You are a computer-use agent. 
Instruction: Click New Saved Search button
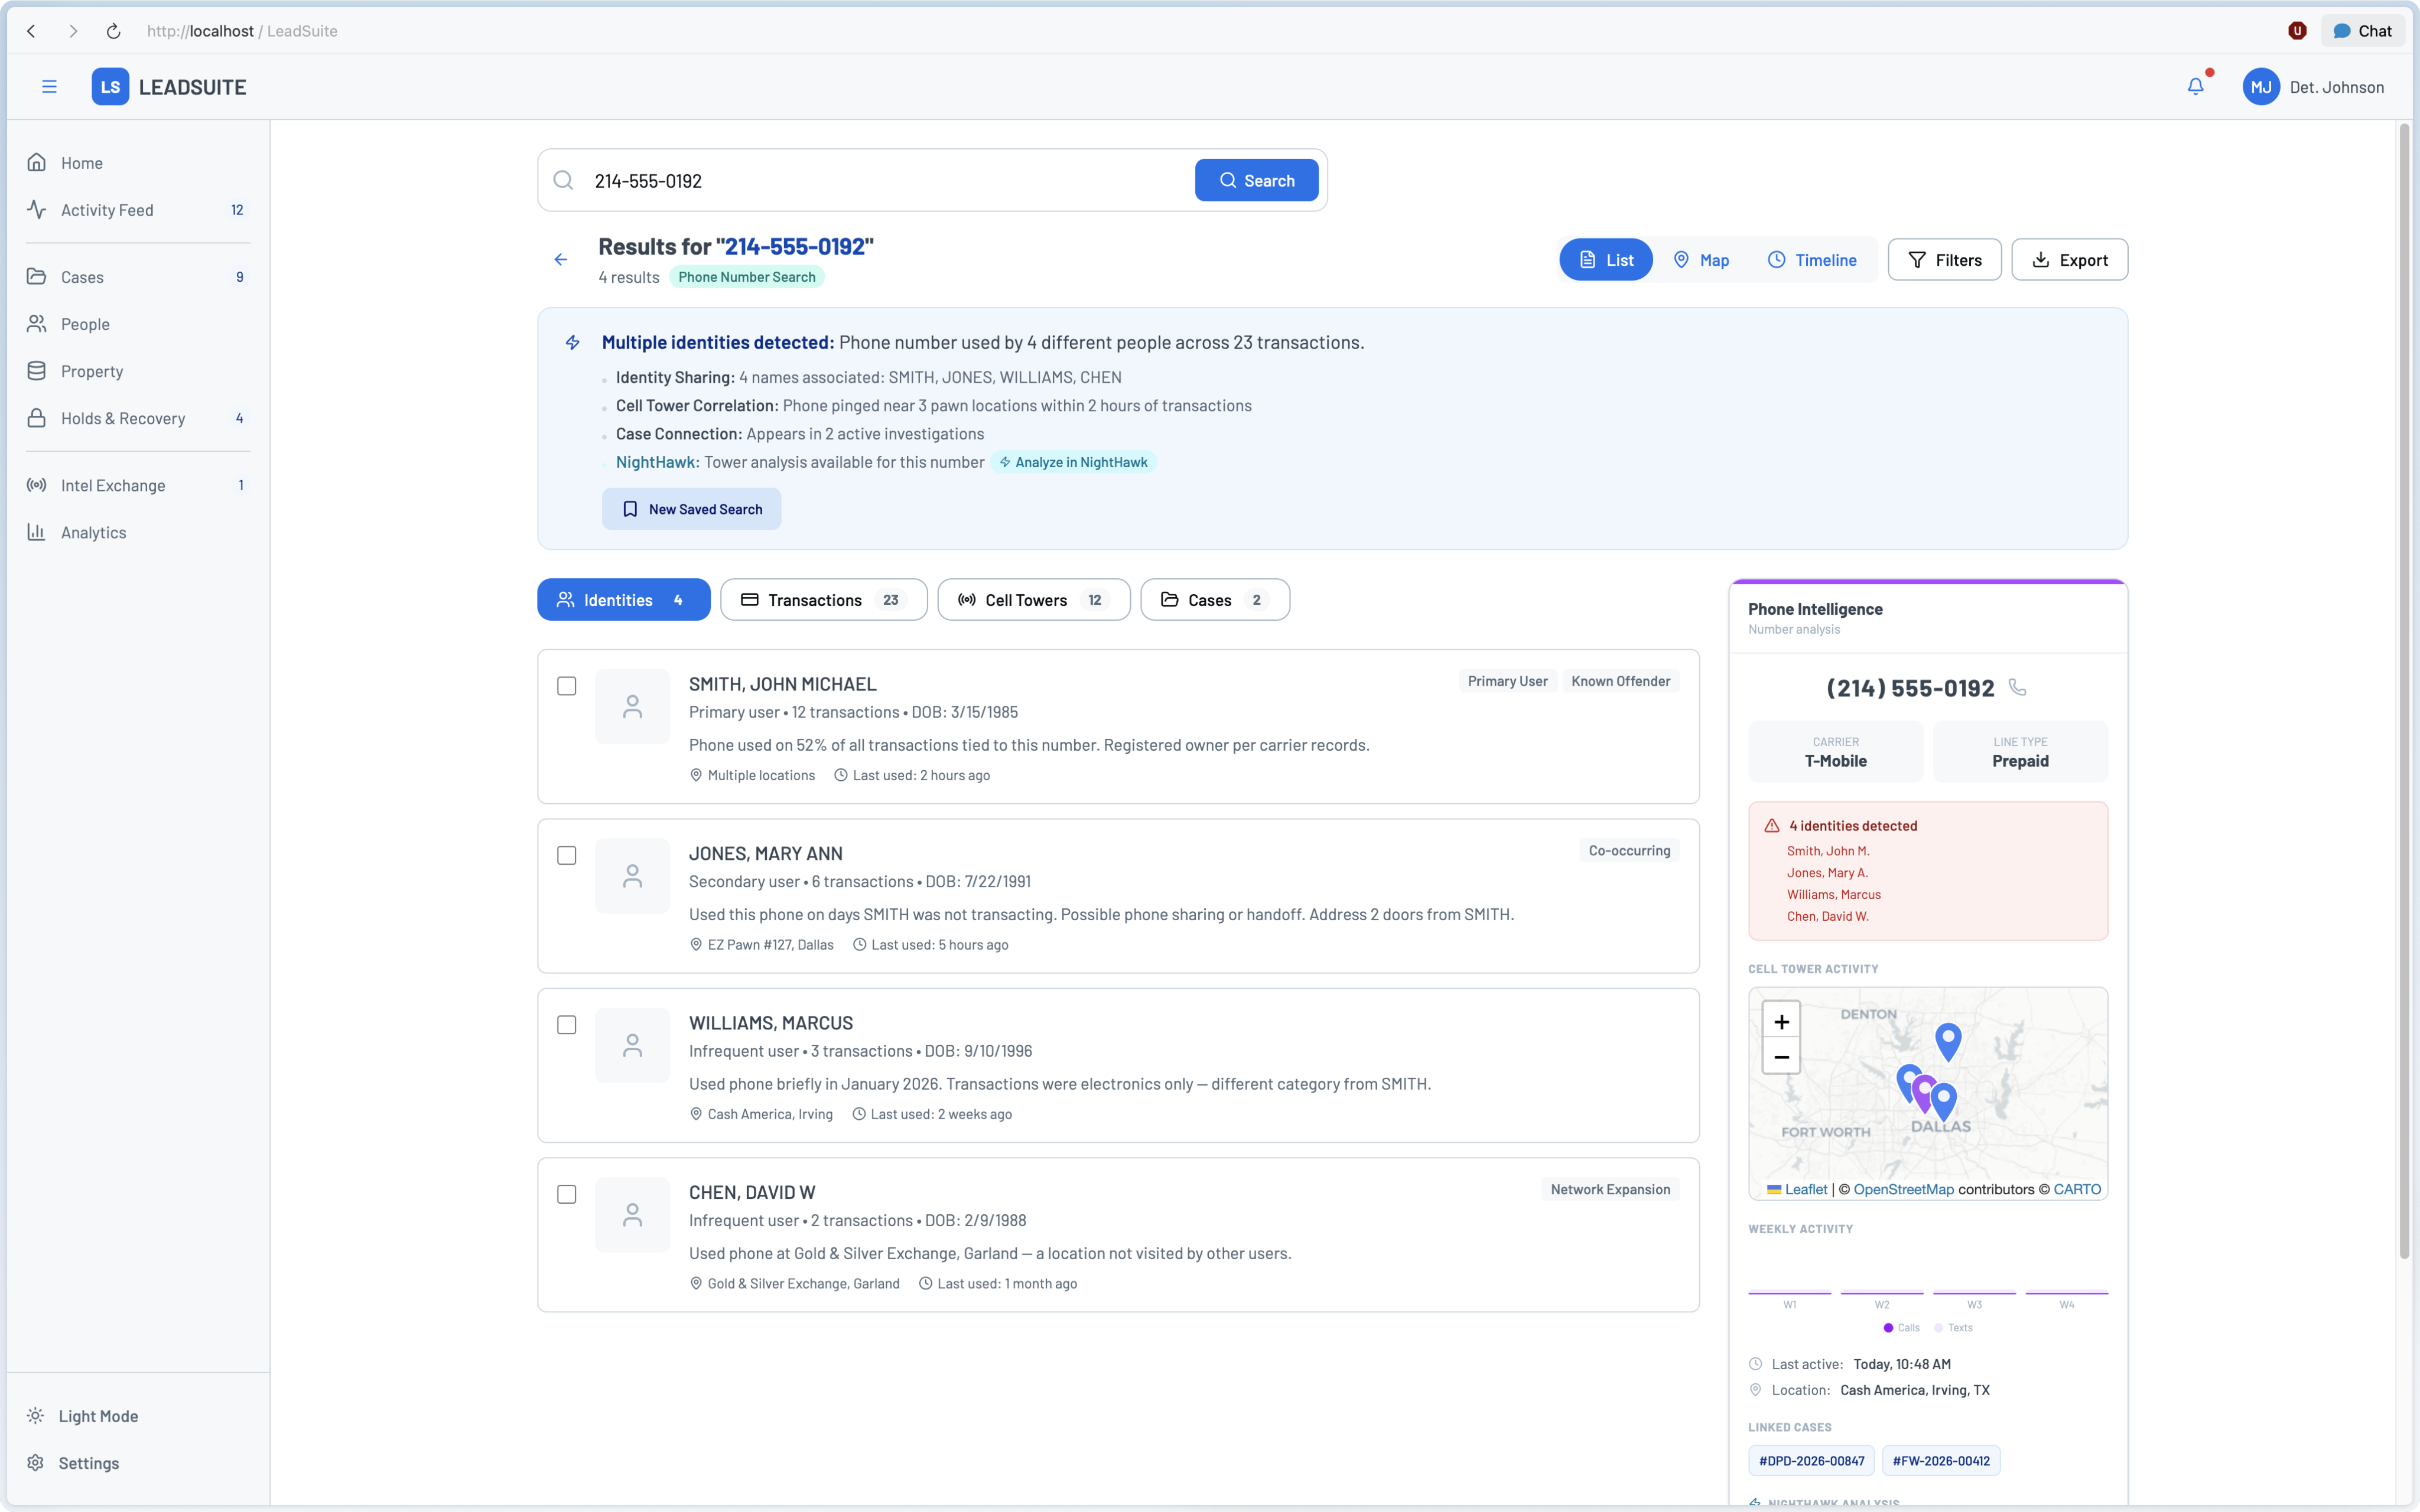tap(691, 509)
